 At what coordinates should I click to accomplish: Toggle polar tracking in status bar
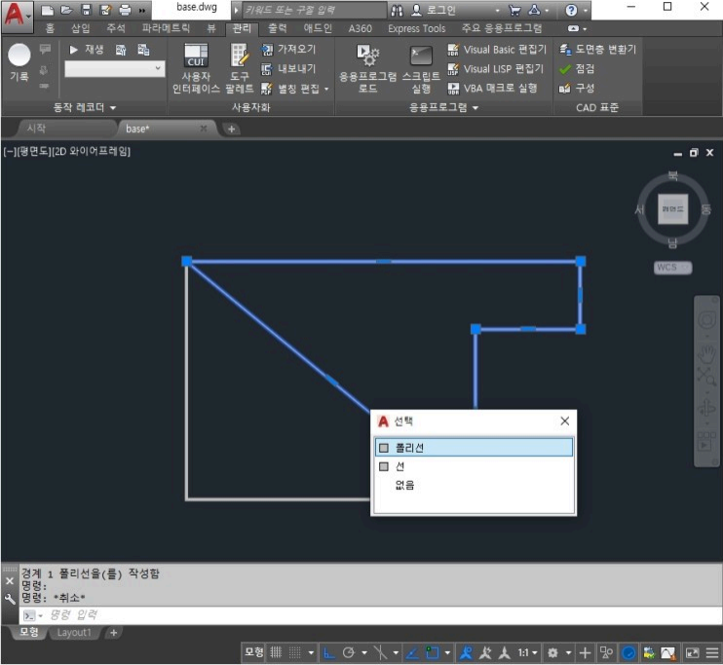[x=349, y=652]
